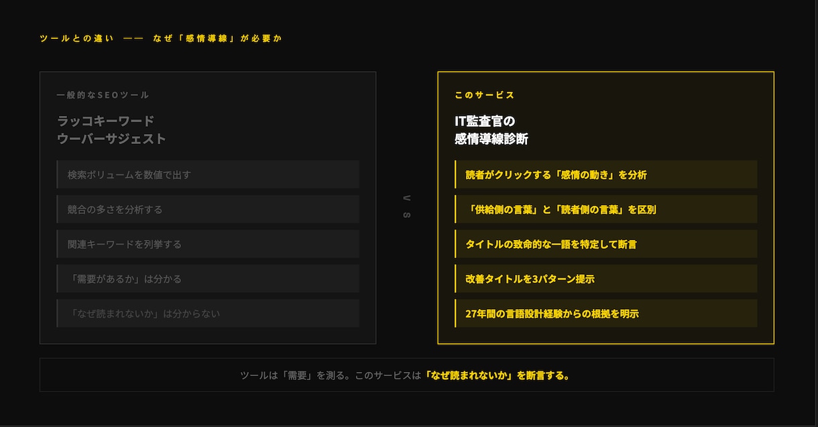Viewport: 818px width, 427px height.
Task: Click the row '「供給側の言葉」と「読者側の言葉」を区別'
Action: point(606,209)
